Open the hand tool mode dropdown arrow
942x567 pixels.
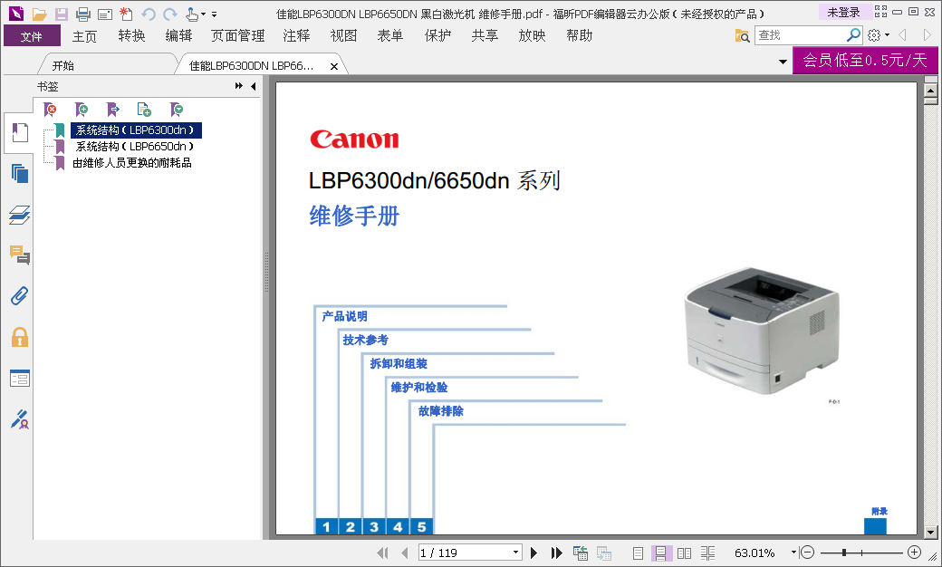203,14
